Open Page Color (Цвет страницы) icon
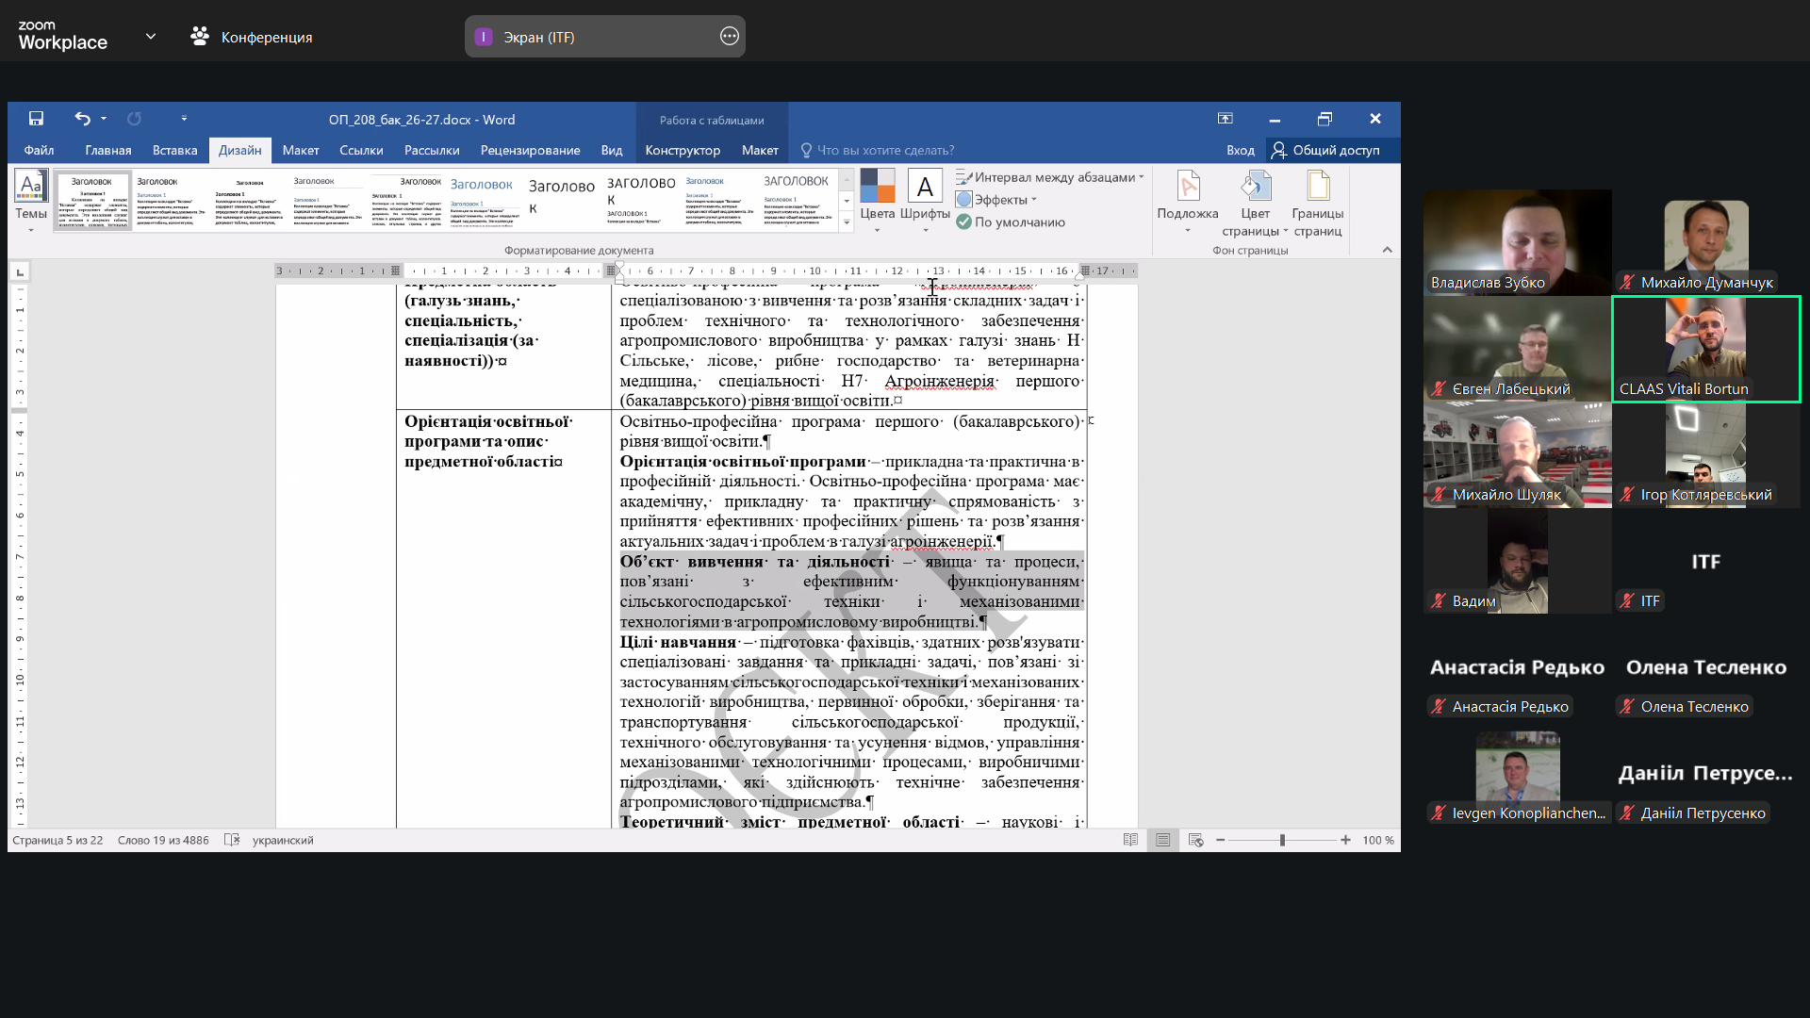The width and height of the screenshot is (1810, 1018). click(x=1255, y=187)
